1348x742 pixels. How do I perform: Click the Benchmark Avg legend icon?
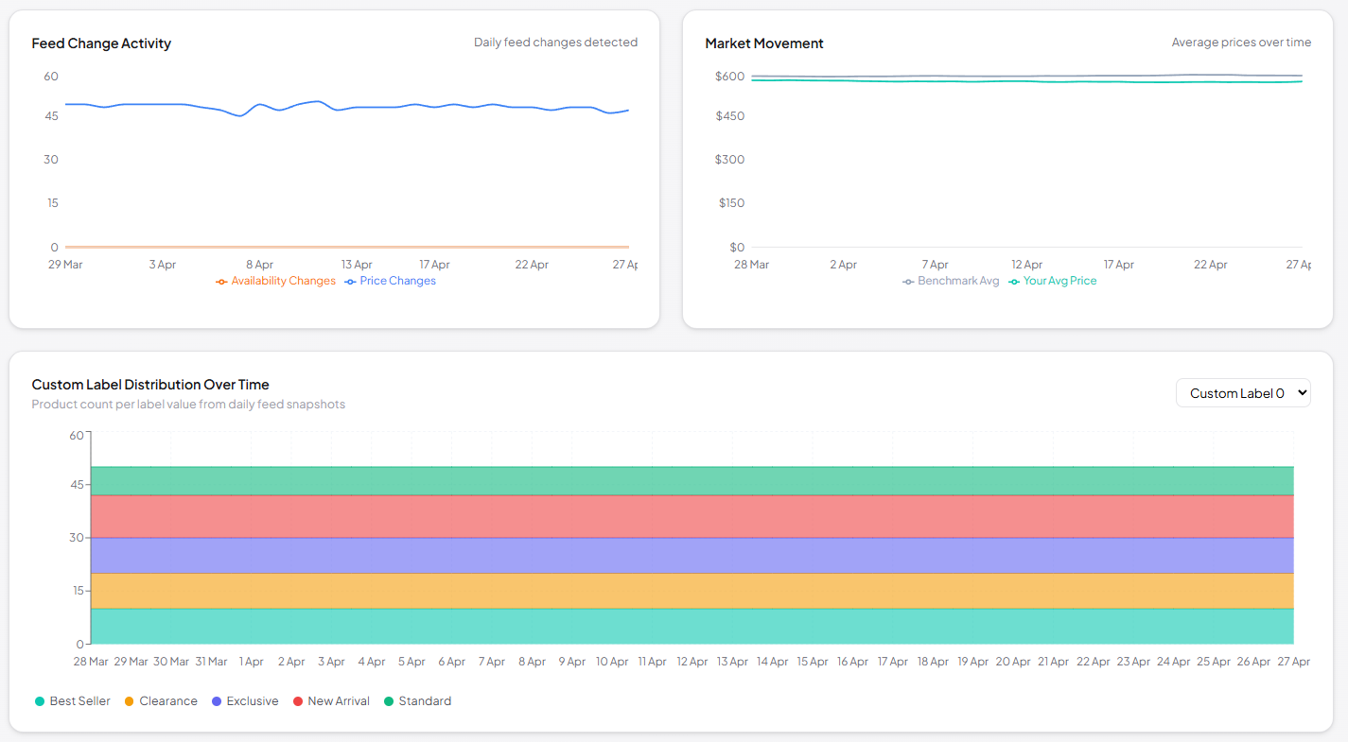pos(906,280)
